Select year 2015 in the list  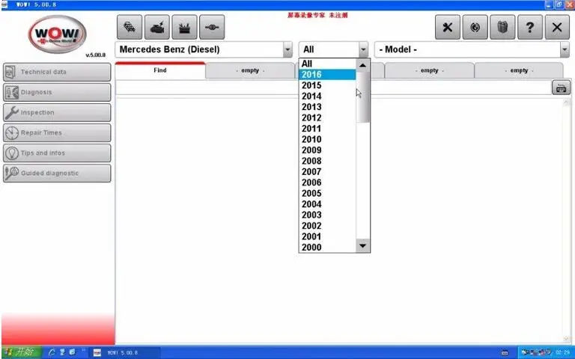(x=327, y=85)
